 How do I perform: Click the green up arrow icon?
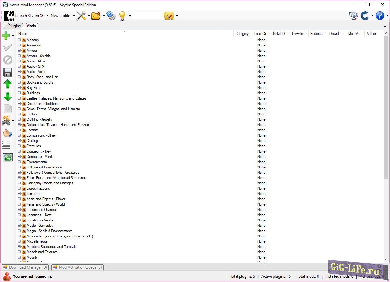(7, 84)
